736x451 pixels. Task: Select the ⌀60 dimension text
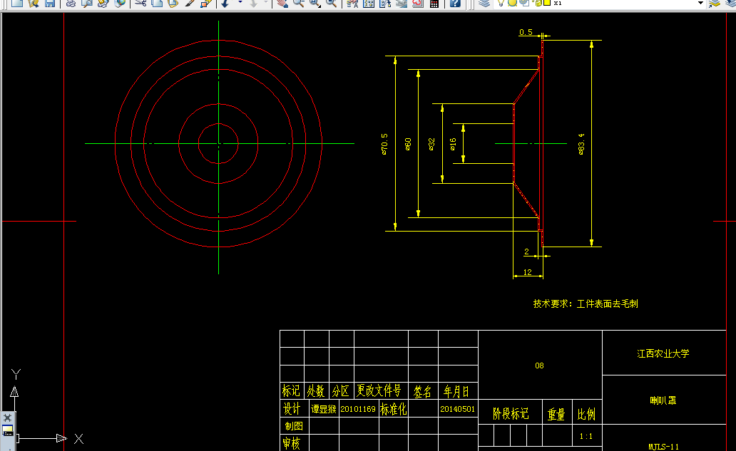point(408,144)
